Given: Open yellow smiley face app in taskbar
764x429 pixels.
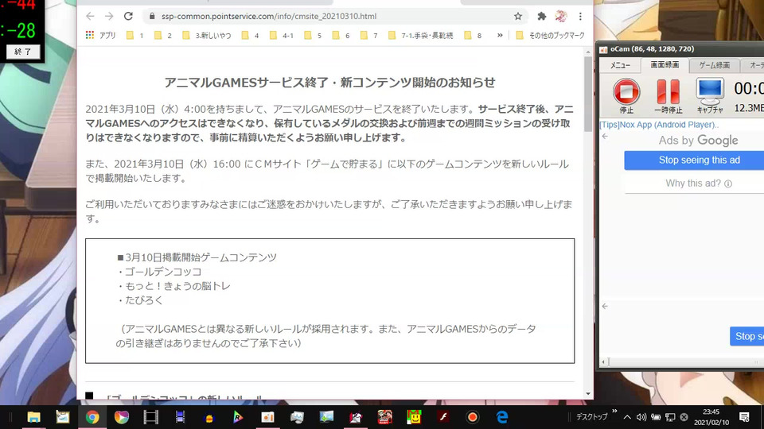Looking at the screenshot, I should [x=414, y=417].
